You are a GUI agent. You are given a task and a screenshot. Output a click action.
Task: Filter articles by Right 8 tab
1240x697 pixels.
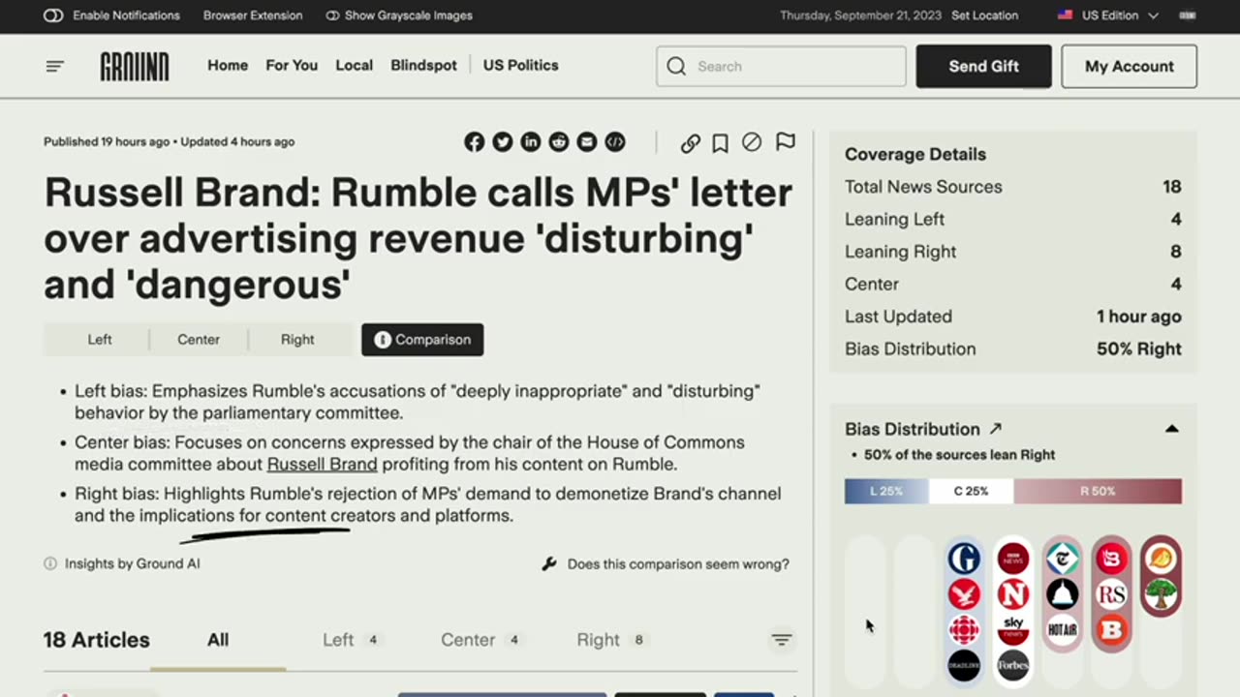pos(611,640)
